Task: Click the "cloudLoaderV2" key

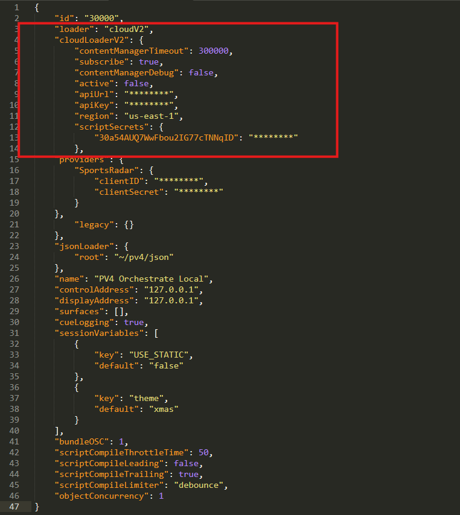Action: point(92,40)
